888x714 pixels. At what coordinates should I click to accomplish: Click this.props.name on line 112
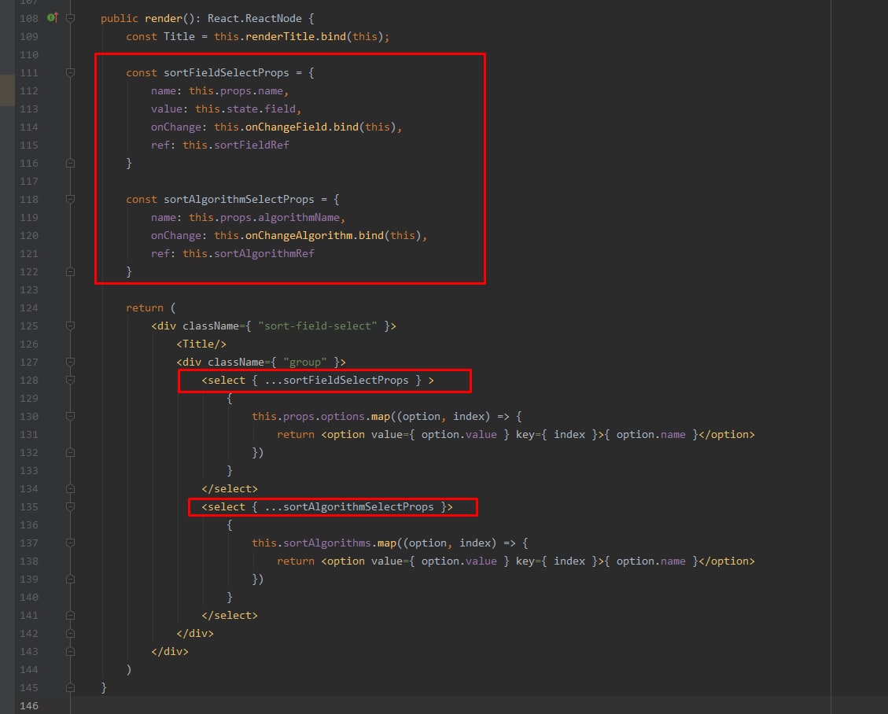coord(236,91)
